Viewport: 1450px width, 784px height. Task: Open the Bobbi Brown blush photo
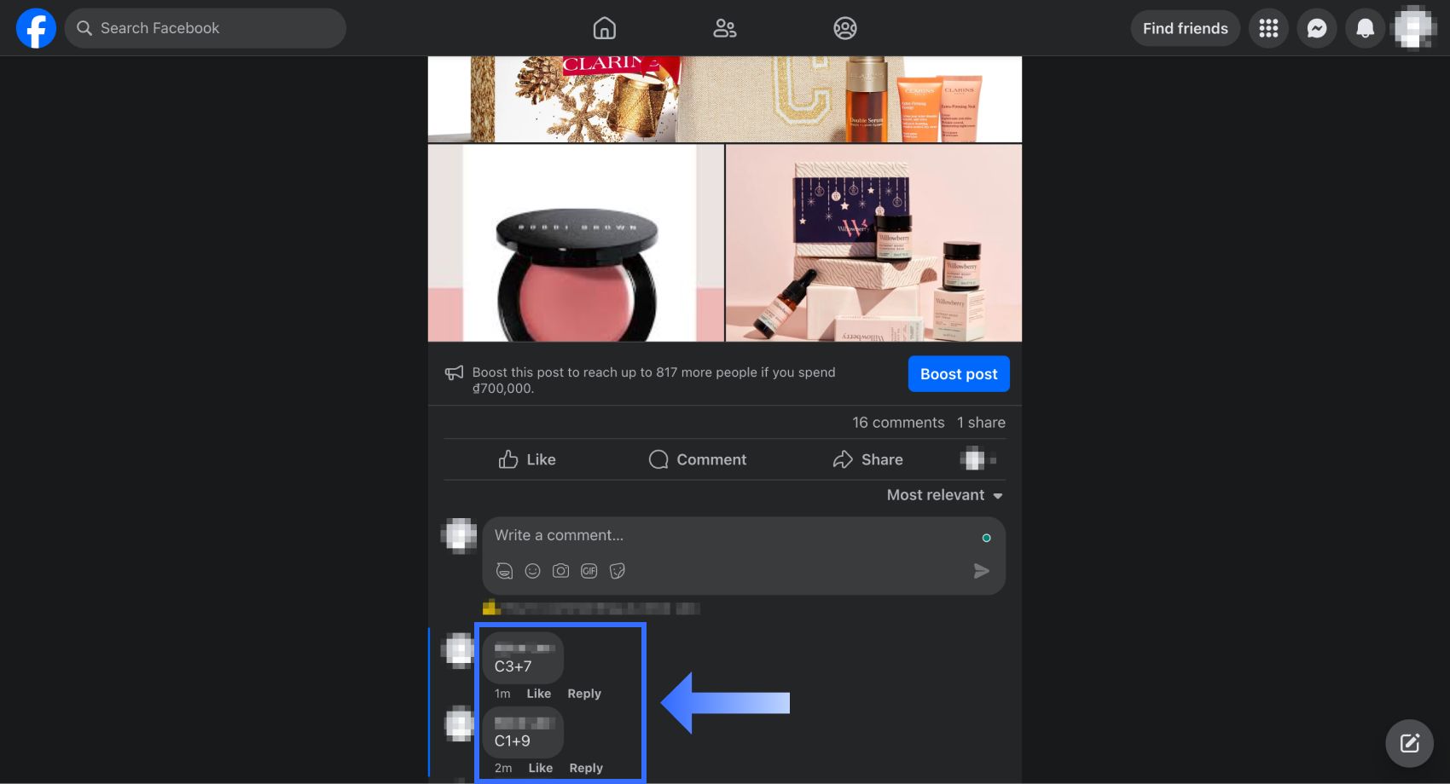point(576,243)
